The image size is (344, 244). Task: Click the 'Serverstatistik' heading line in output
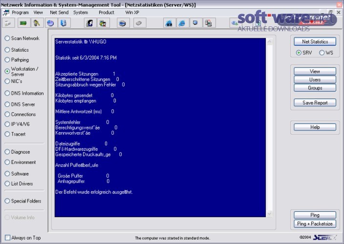(81, 41)
